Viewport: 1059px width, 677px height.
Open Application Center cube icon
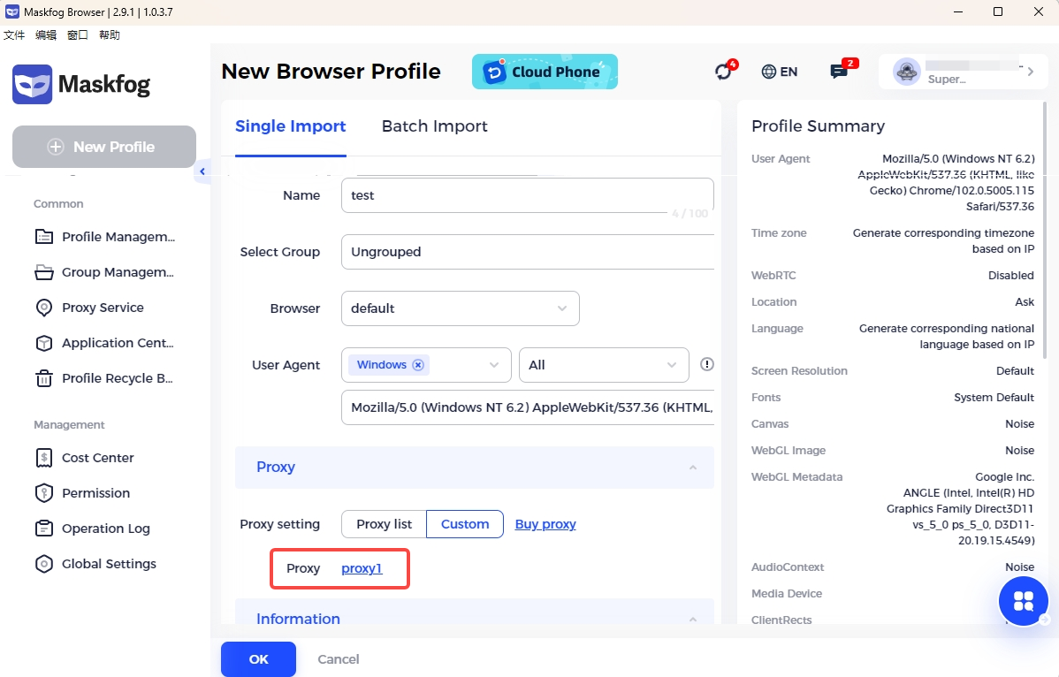tap(44, 343)
